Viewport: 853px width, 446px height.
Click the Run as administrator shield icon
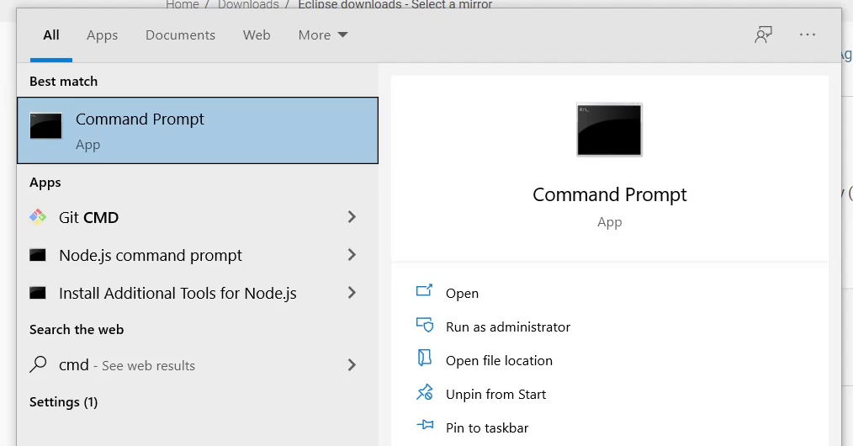[x=425, y=325]
